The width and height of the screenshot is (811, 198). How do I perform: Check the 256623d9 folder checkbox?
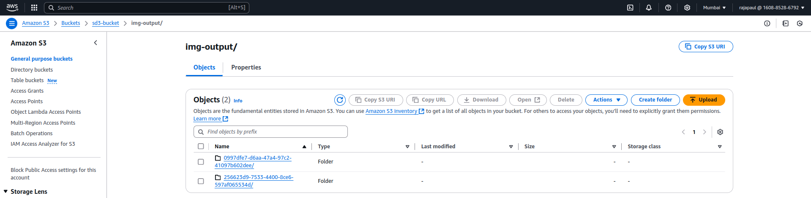[x=201, y=181]
